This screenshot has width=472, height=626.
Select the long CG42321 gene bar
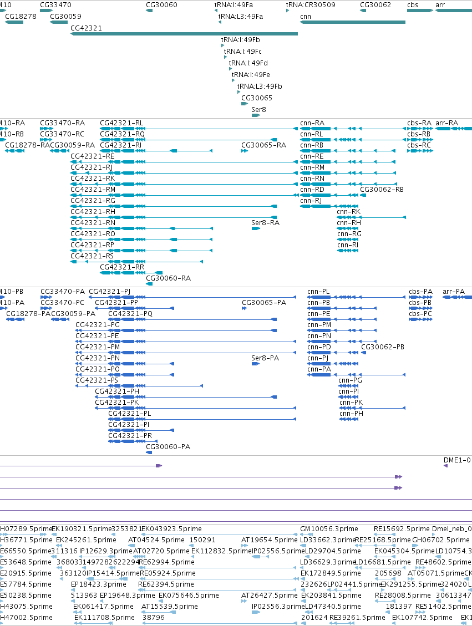pyautogui.click(x=184, y=34)
